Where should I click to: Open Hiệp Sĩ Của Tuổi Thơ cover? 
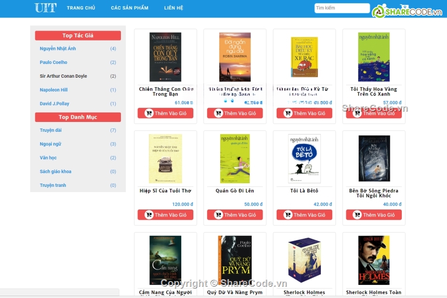pos(165,159)
